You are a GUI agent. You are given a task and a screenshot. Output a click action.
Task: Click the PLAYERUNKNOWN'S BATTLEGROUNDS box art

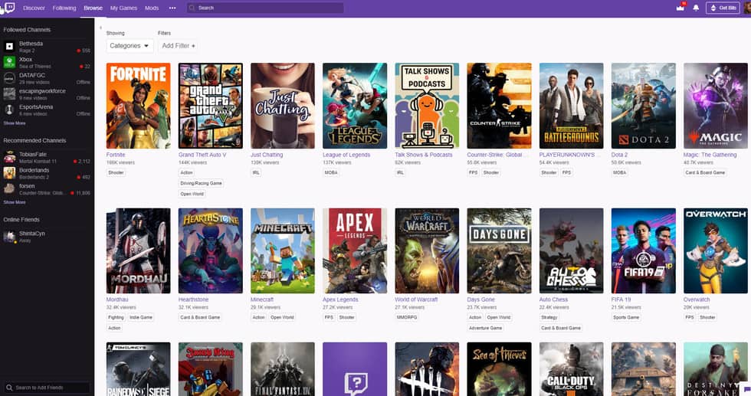tap(572, 106)
